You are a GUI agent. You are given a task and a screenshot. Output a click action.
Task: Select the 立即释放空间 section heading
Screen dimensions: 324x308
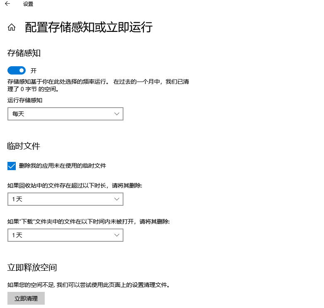[32, 267]
